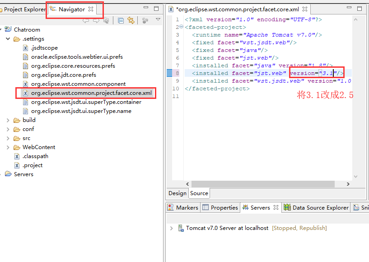Select org.eclipse.wst.jsdt.ui.superType.name file
This screenshot has height=262, width=369.
coord(81,111)
